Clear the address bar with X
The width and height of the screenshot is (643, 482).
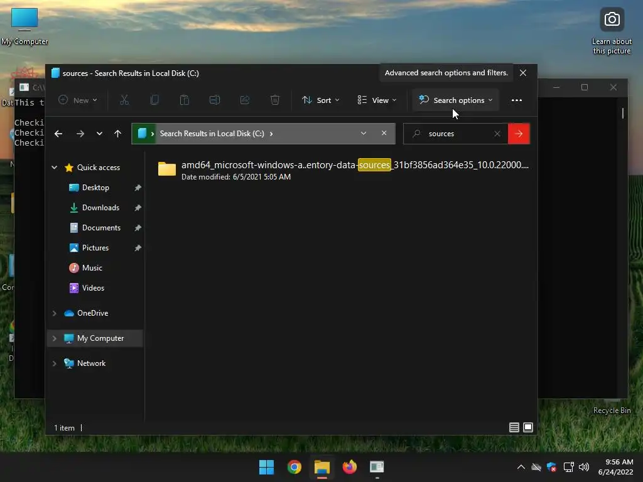[x=384, y=133]
